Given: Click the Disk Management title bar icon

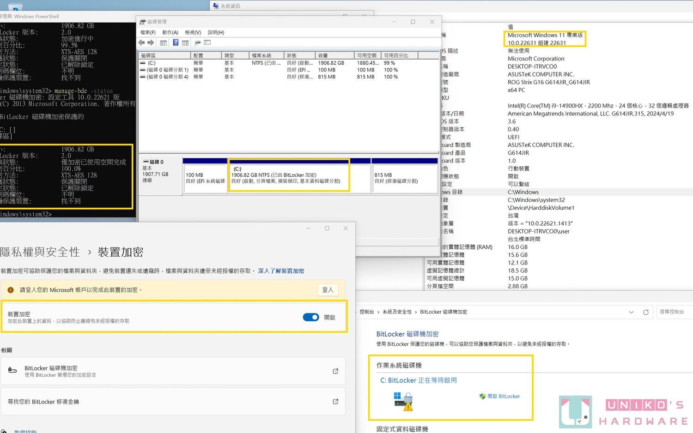Looking at the screenshot, I should (x=143, y=22).
